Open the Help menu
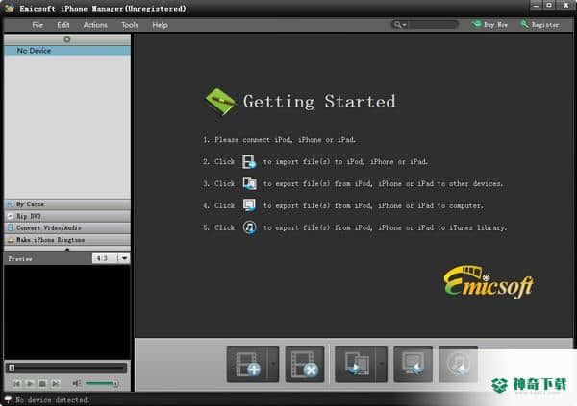577x406 pixels. point(160,25)
